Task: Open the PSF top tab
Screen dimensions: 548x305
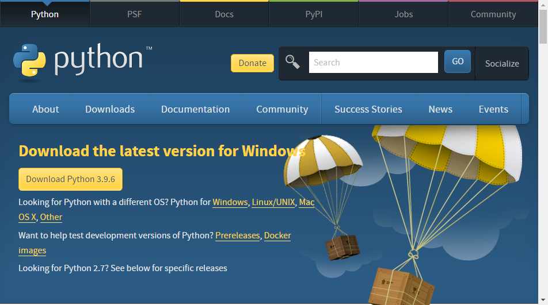Action: [x=135, y=14]
